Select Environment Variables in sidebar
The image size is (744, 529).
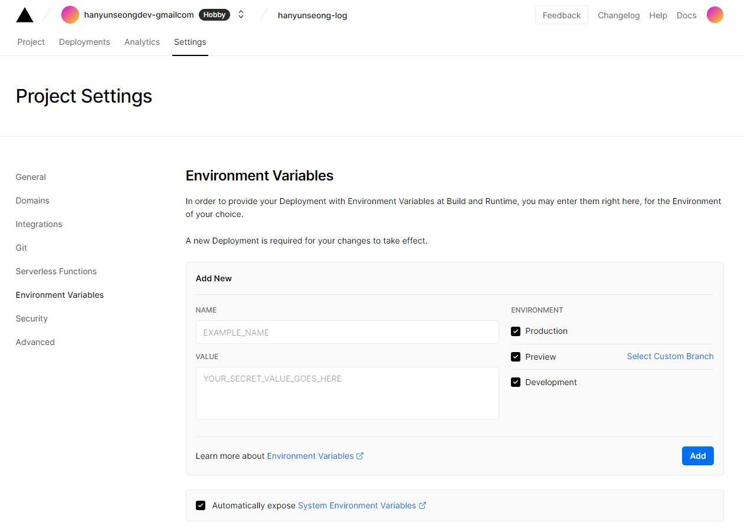60,295
